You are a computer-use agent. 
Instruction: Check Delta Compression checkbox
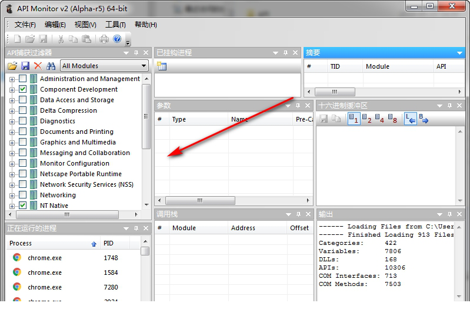click(x=23, y=110)
